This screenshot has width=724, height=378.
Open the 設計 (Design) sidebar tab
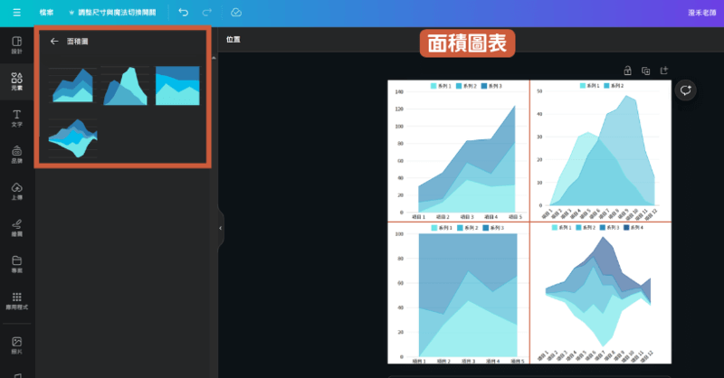tap(16, 45)
